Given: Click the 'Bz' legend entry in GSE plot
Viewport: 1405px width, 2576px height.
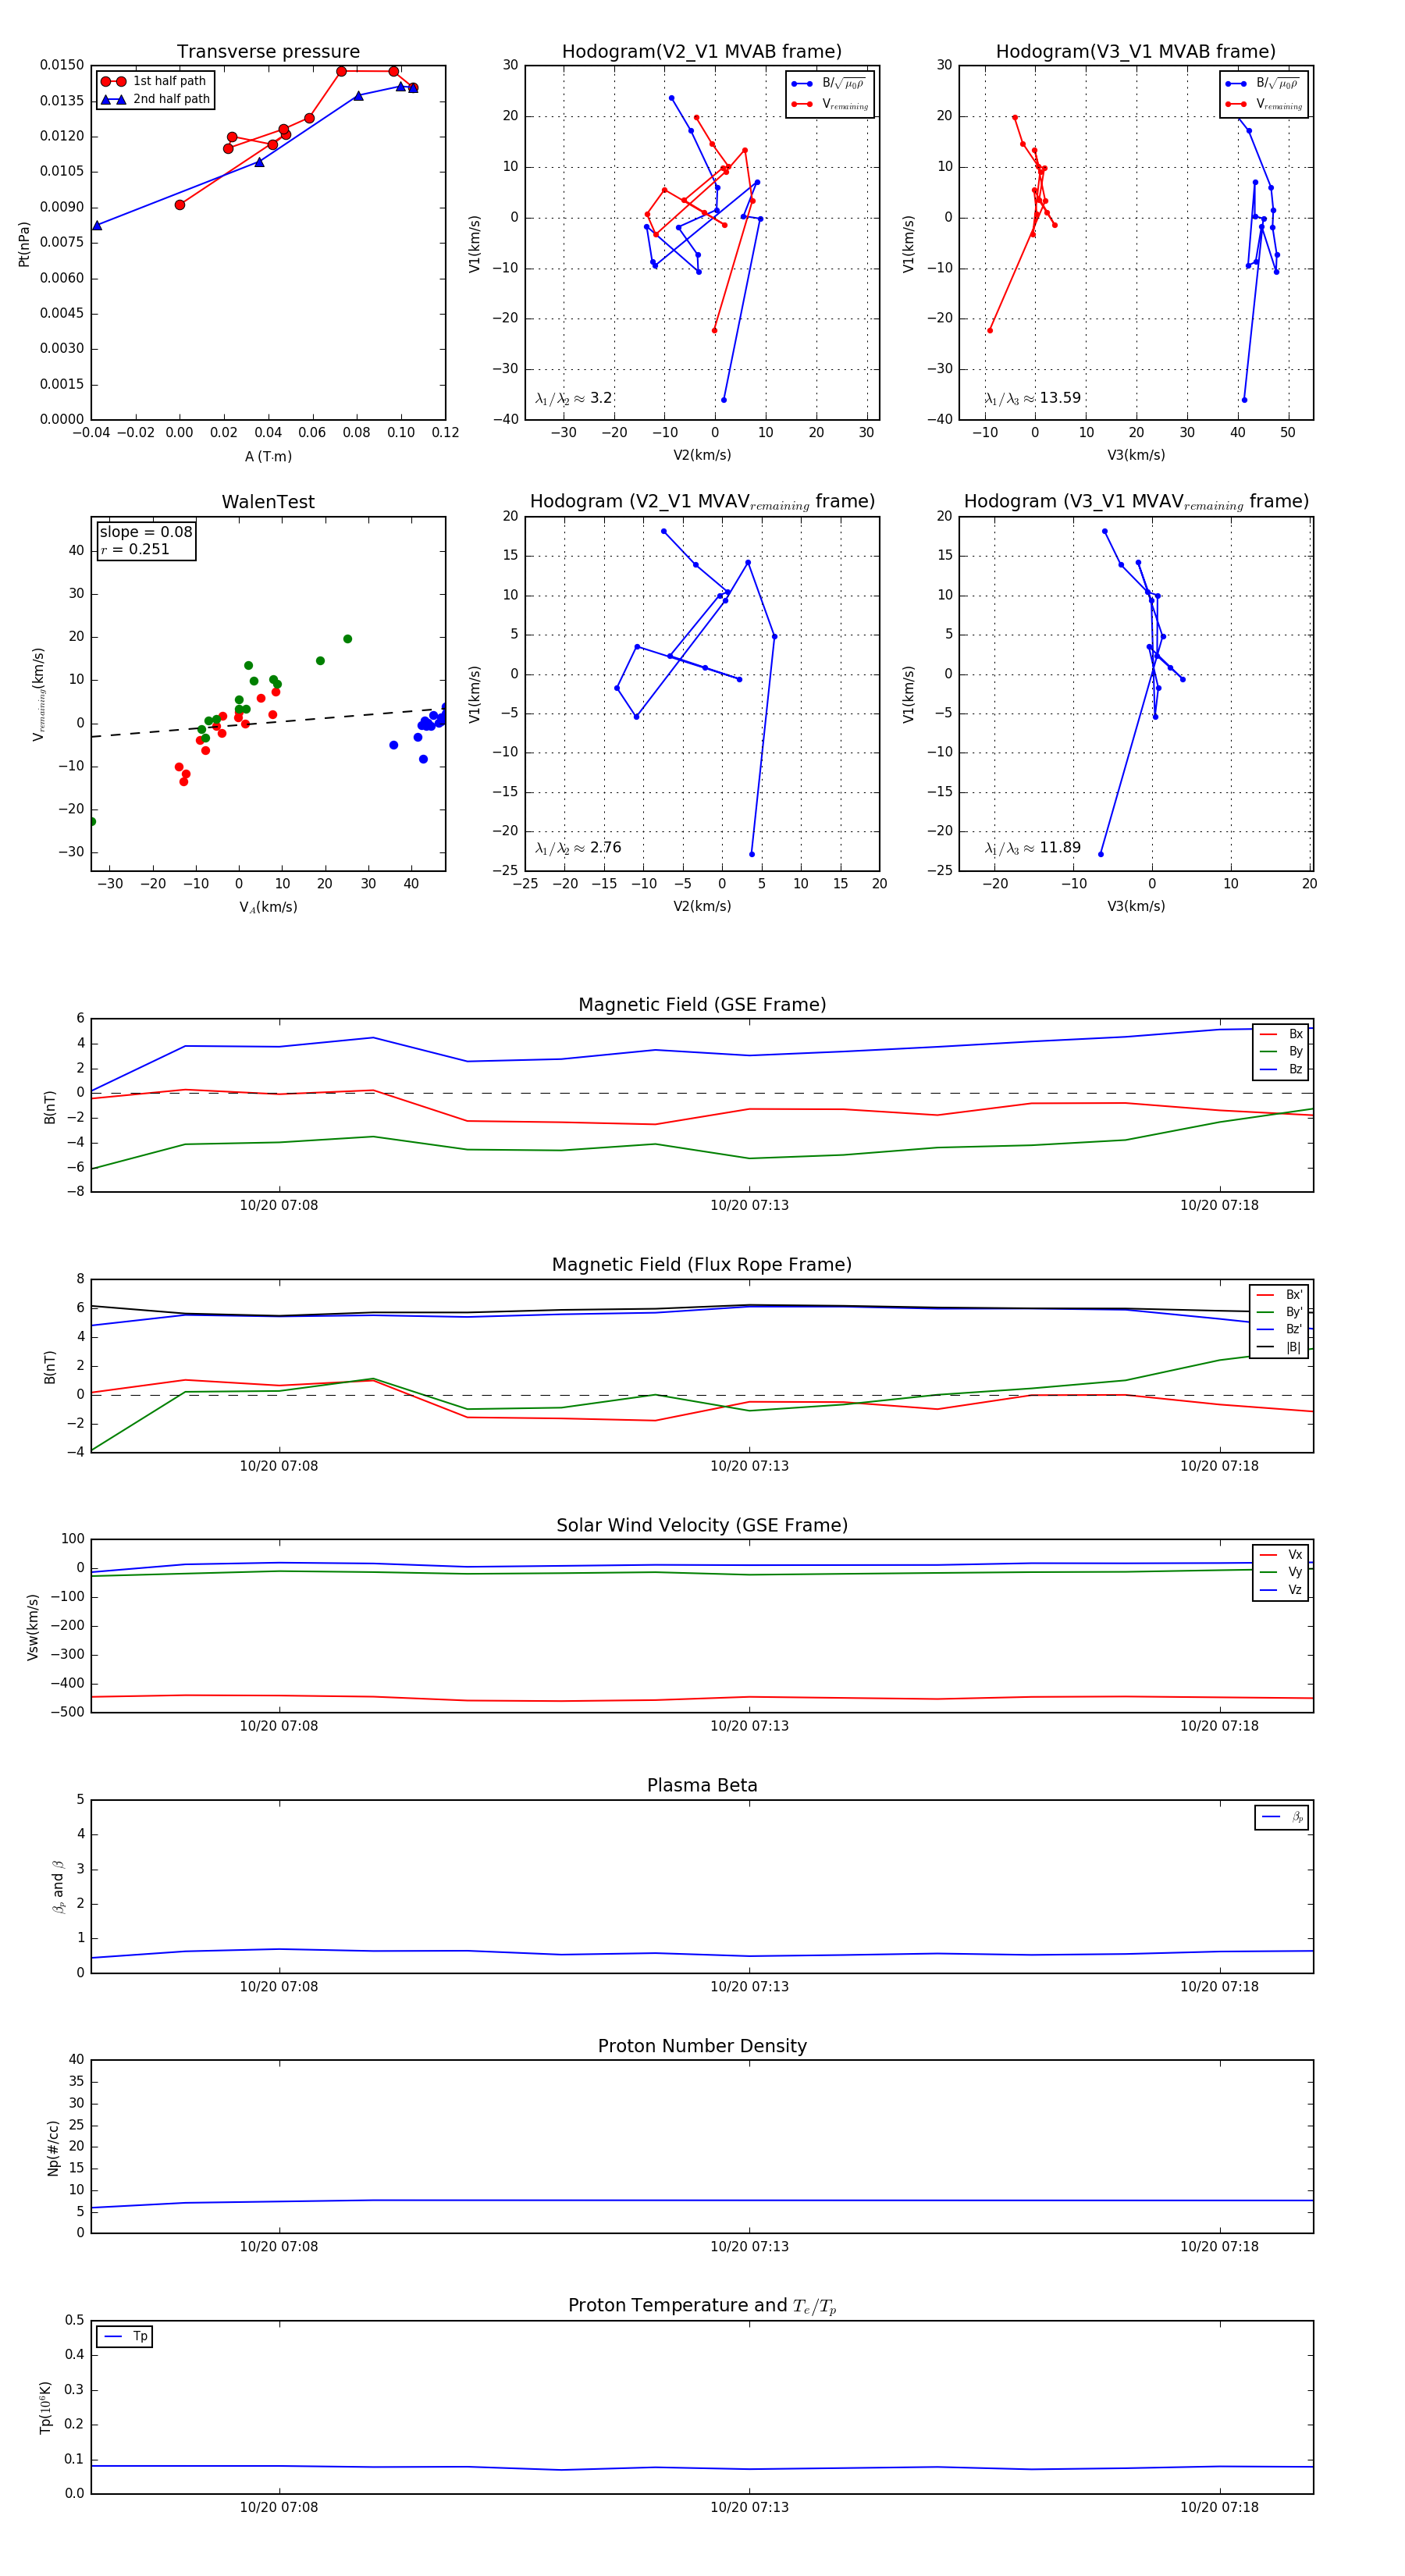Looking at the screenshot, I should pos(1281,1069).
